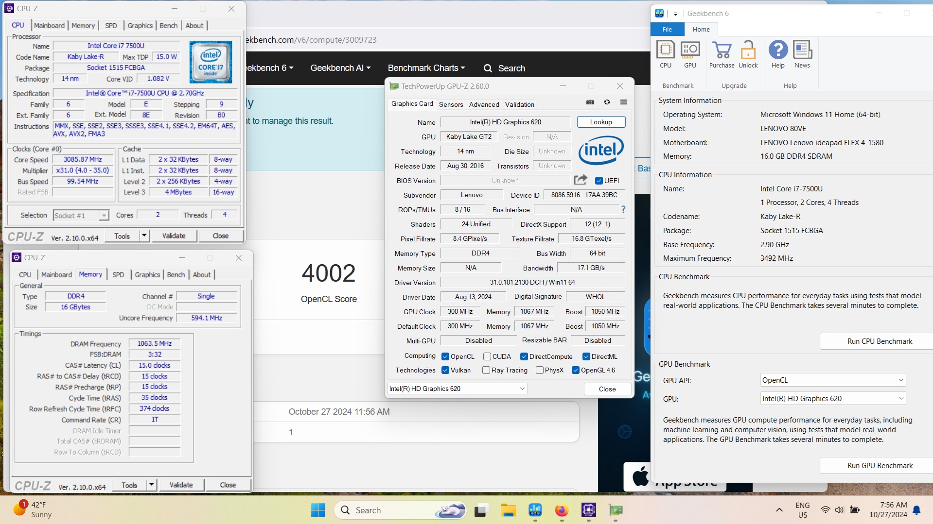Screen dimensions: 933x524
Task: Toggle the OpenGL 4.6 checkbox in GPU-Z
Action: click(x=575, y=370)
